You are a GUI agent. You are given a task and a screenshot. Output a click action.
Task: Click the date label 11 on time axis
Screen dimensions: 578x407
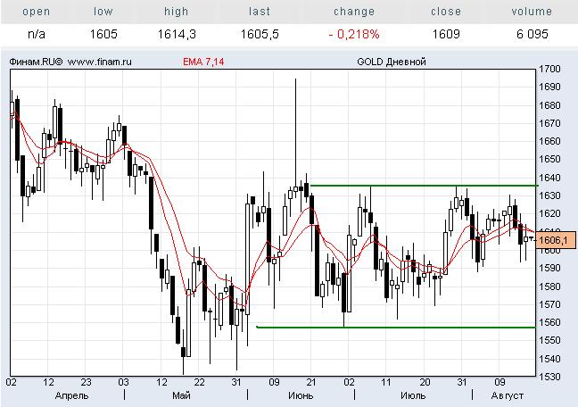coord(386,382)
